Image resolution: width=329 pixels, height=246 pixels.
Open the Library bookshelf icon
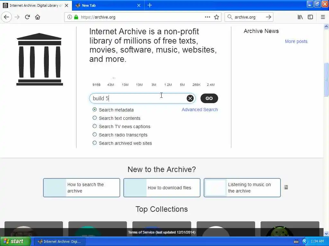[x=300, y=17]
